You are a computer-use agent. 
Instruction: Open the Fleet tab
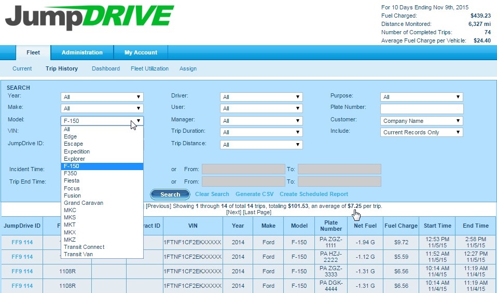pyautogui.click(x=33, y=52)
